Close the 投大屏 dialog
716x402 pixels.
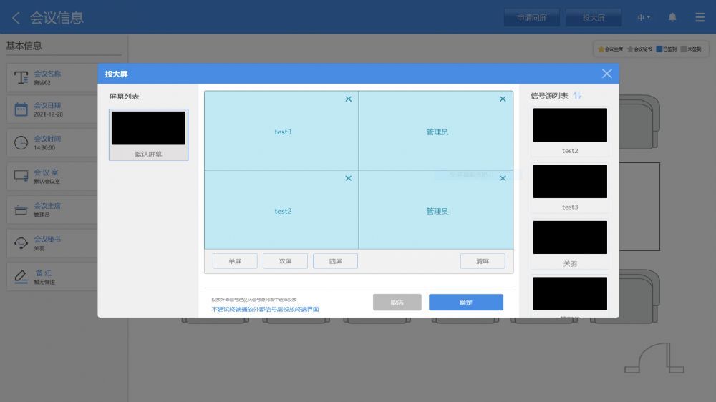[x=606, y=74]
